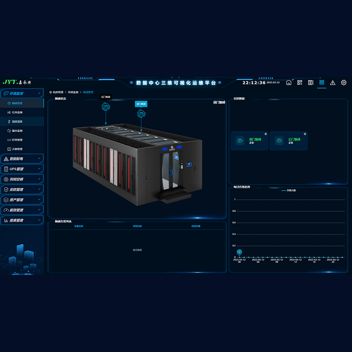Viewport: 352px width, 352px height.
Task: Expand the 报表管理 section chevron
Action: pos(39,220)
